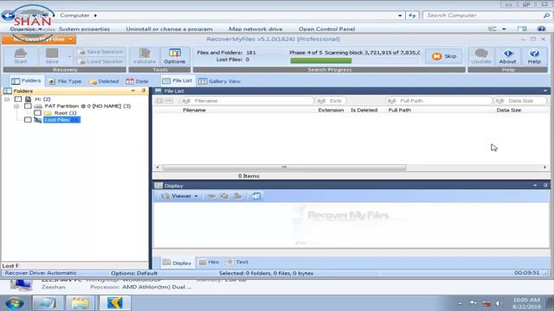Check the FAT Partition checkbox

(28, 106)
